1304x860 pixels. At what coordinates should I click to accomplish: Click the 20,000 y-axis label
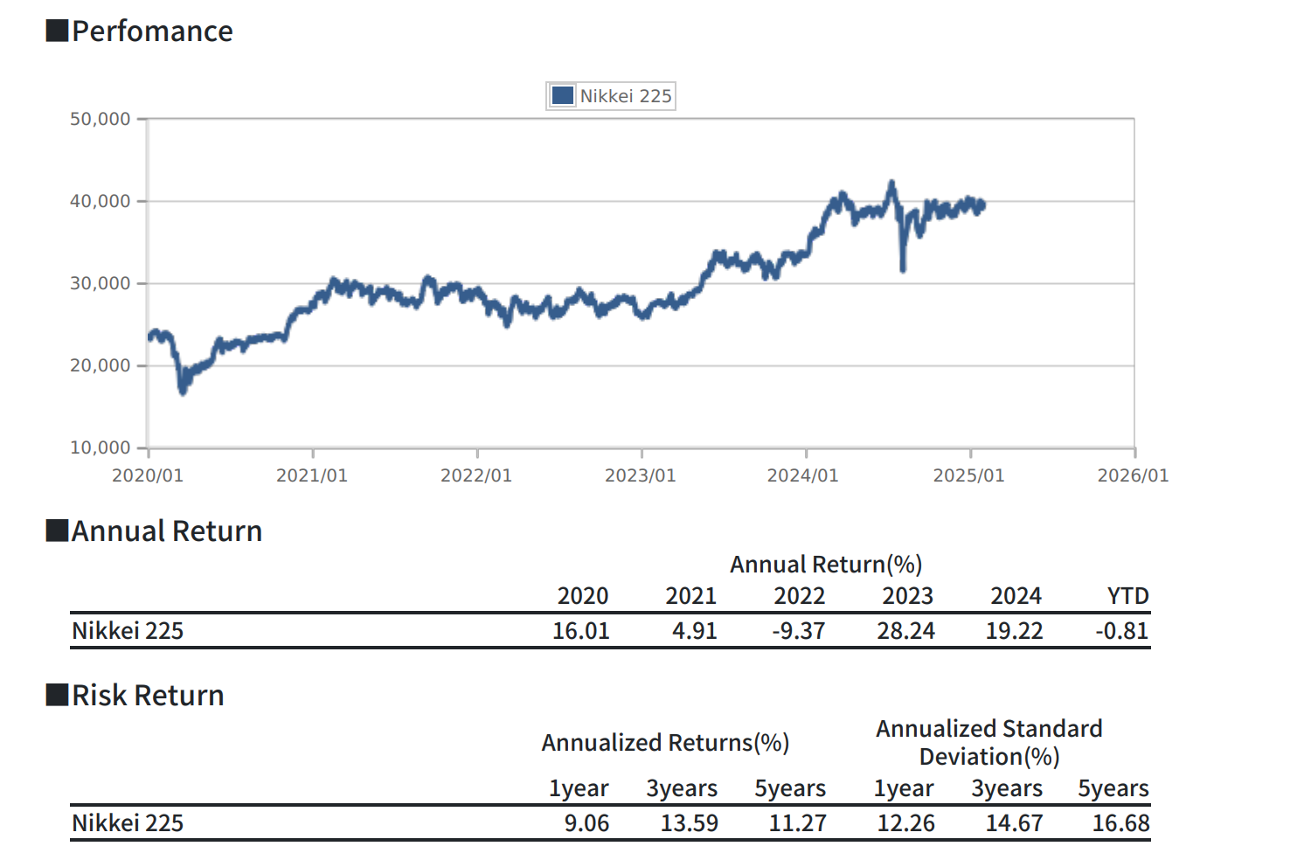[x=101, y=365]
